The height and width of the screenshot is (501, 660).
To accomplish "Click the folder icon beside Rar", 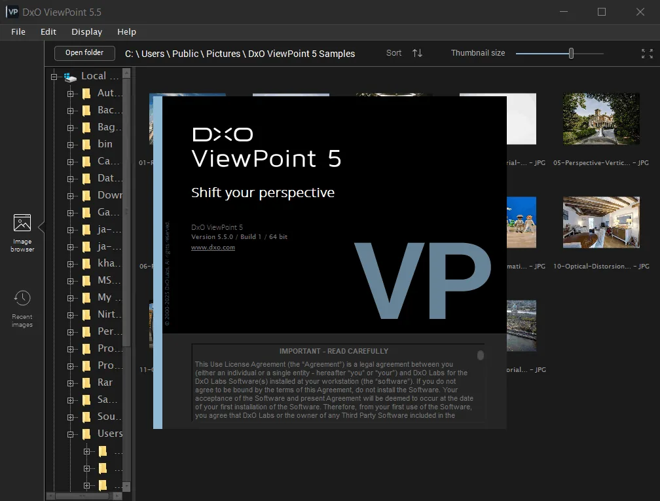I will [86, 382].
